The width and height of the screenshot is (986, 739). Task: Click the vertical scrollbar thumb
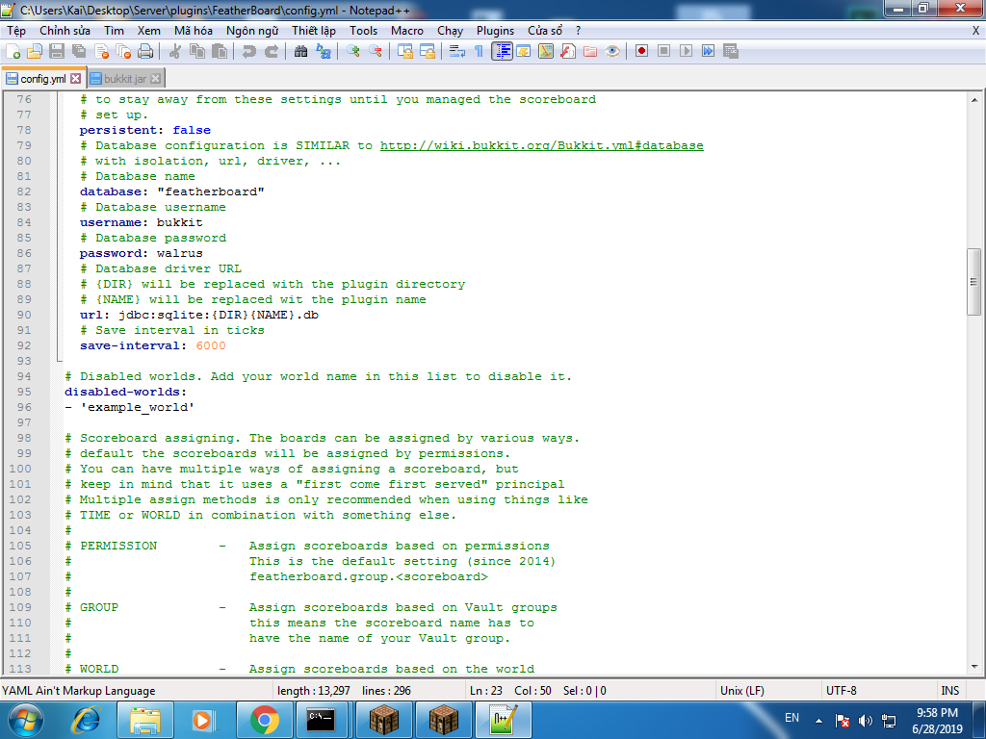tap(973, 282)
